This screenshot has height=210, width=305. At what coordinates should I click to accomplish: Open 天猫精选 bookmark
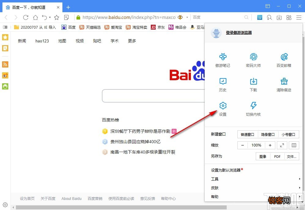tap(90, 27)
